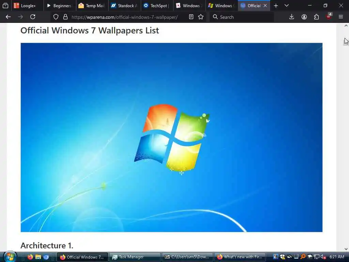Click the page scrollbar up arrow
The height and width of the screenshot is (262, 349).
coord(346,26)
